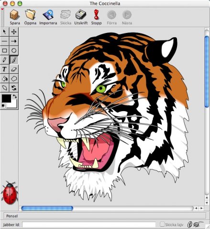The image size is (210, 229).
Task: Open a file with Öppna button
Action: tap(30, 17)
